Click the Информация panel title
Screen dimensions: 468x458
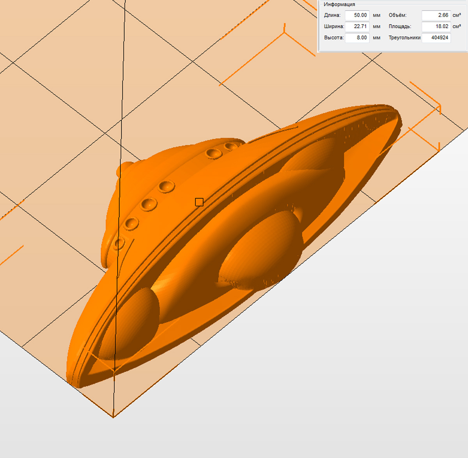(x=339, y=4)
